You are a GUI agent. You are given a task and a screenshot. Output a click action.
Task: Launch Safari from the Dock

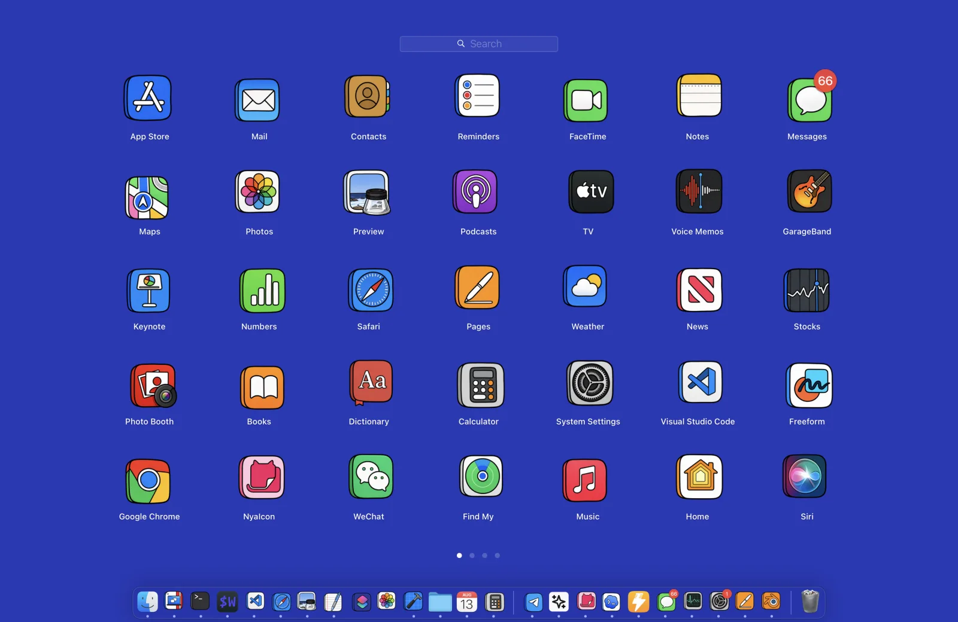(281, 602)
